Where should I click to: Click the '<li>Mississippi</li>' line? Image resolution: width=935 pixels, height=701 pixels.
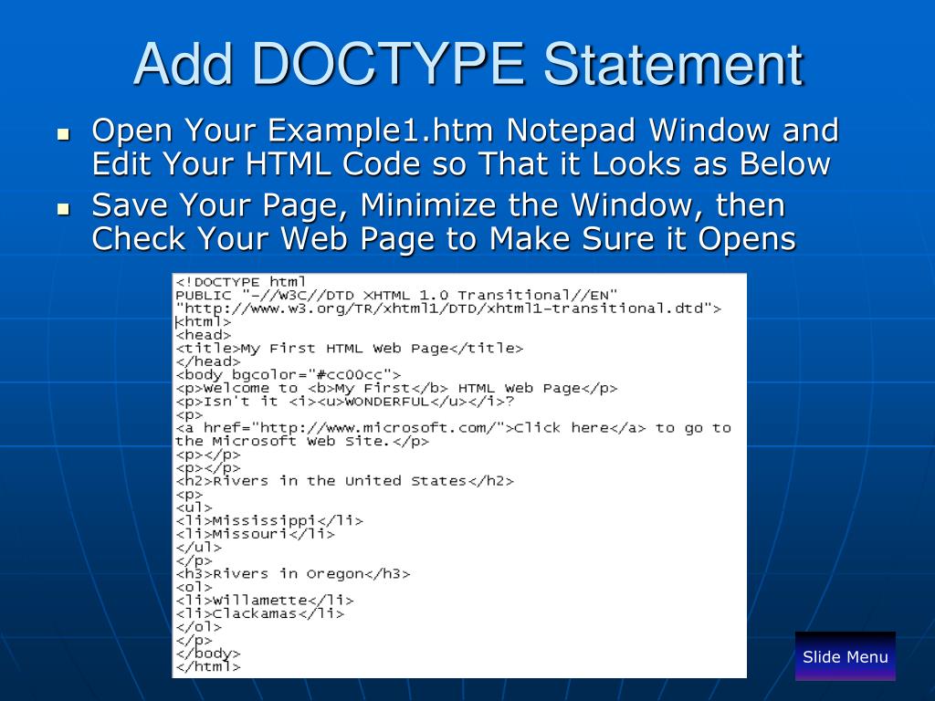[269, 520]
